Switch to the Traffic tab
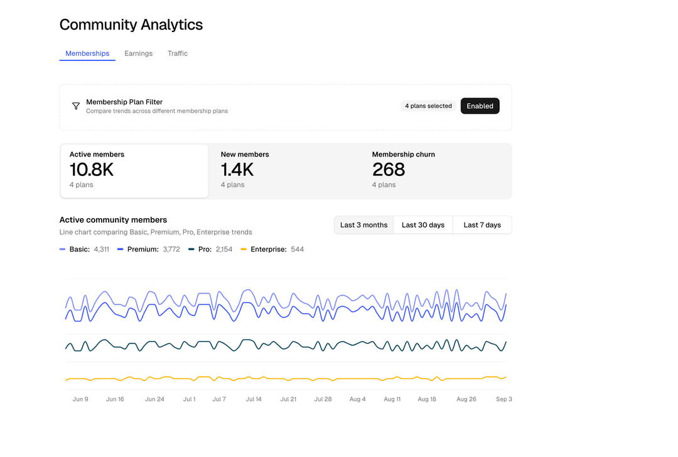The image size is (678, 457). point(178,53)
